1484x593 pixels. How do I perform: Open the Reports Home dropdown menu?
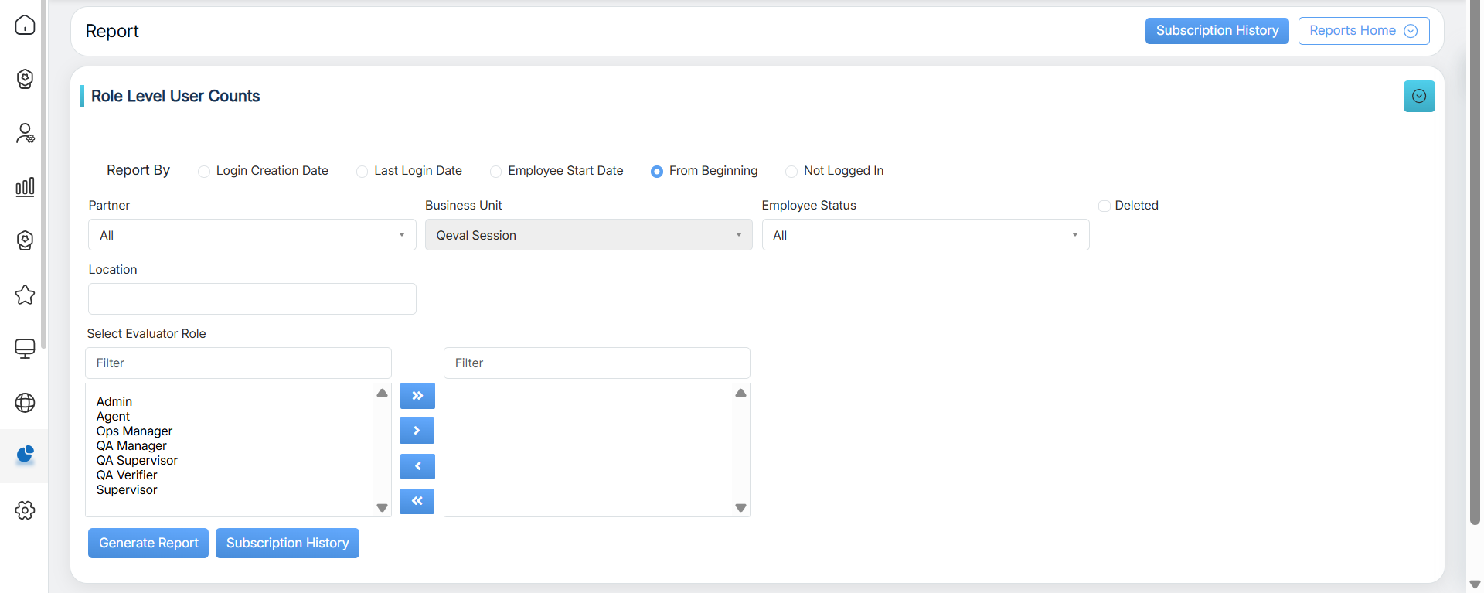click(1363, 31)
